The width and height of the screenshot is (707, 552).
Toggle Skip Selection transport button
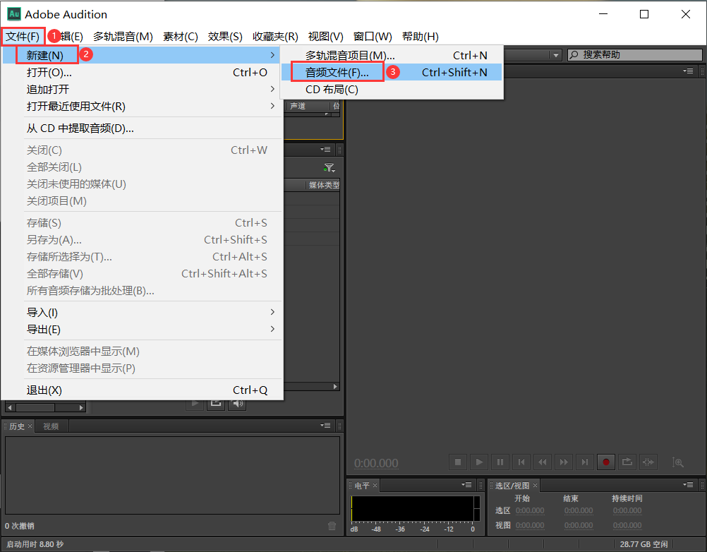pos(648,462)
